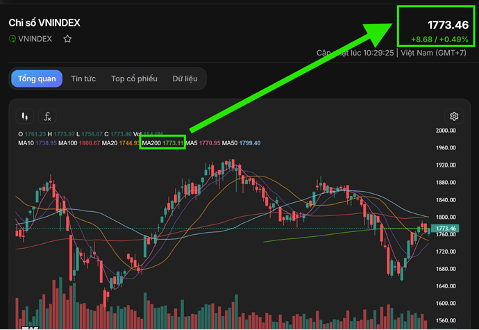Click the 1600.00 price axis label

coord(446,304)
